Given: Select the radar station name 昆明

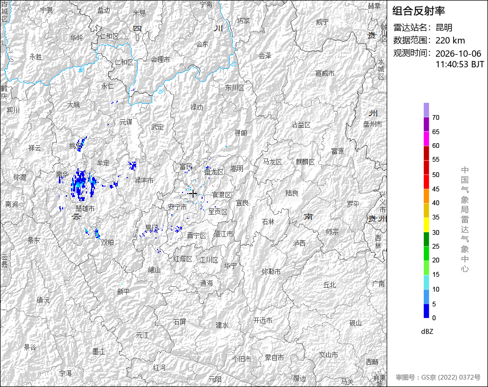Looking at the screenshot, I should 444,28.
